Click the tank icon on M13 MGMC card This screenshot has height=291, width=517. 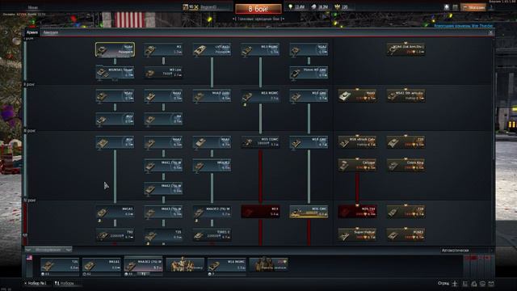coord(247,50)
